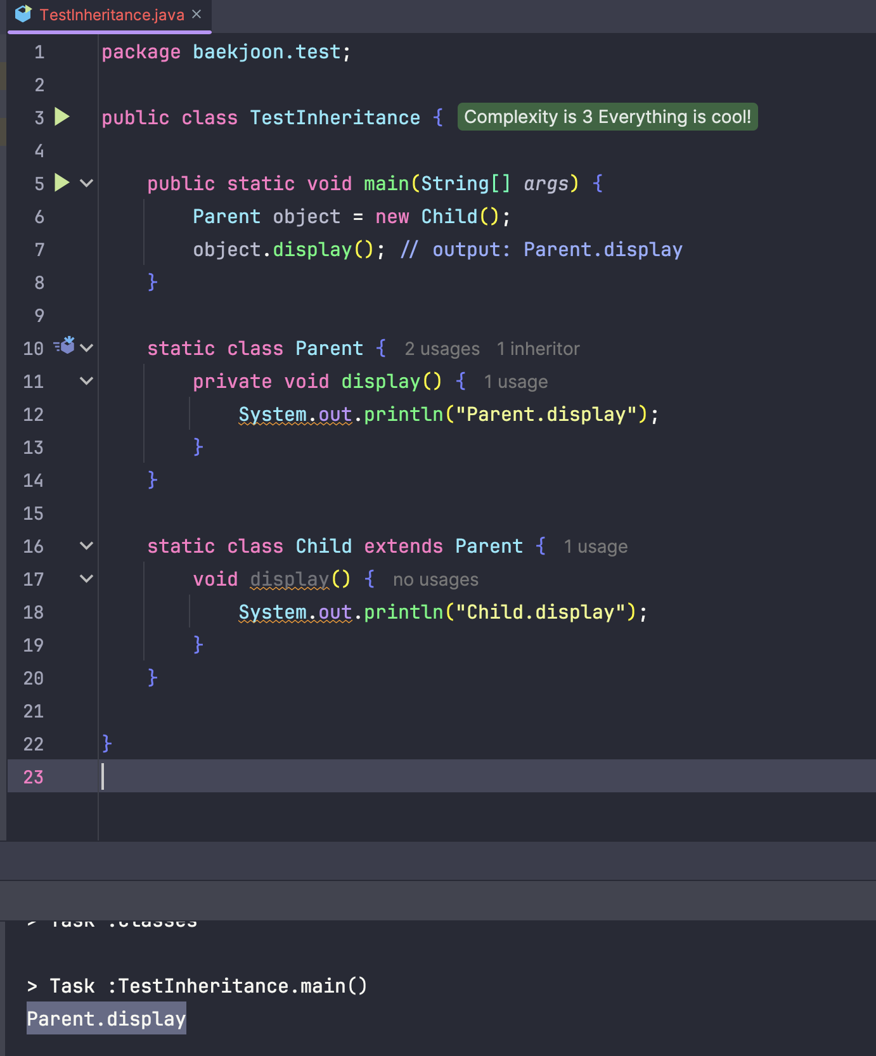Click line number 9 in the gutter
The height and width of the screenshot is (1056, 876).
pos(39,316)
